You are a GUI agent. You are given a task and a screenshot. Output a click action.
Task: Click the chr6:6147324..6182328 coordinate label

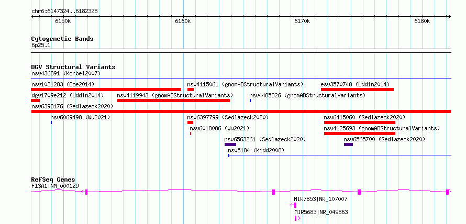click(x=64, y=12)
